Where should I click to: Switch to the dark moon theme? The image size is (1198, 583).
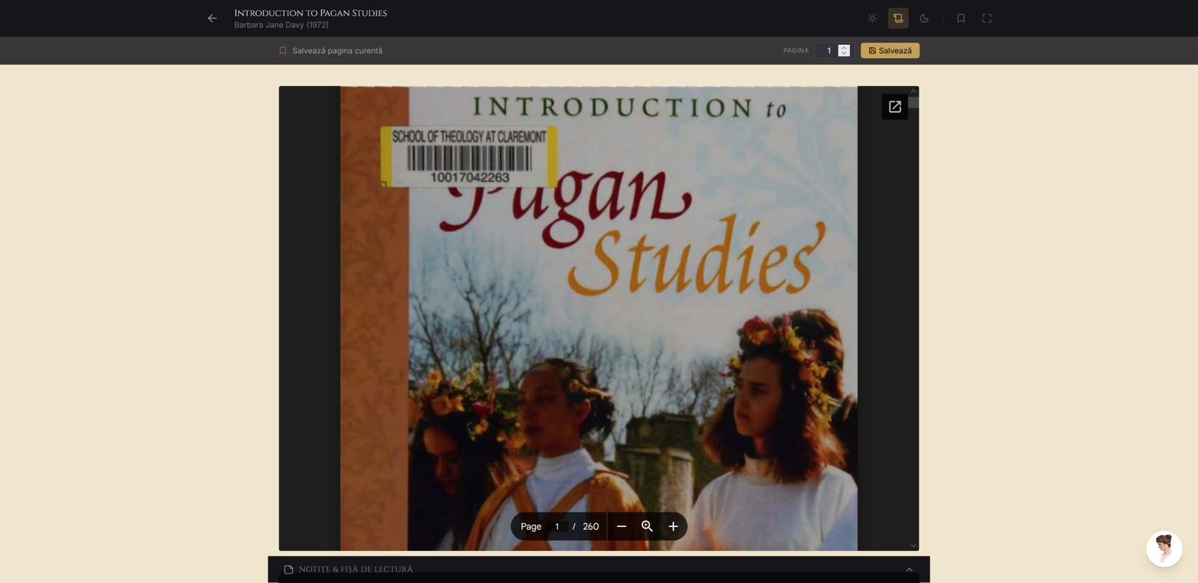pyautogui.click(x=924, y=19)
